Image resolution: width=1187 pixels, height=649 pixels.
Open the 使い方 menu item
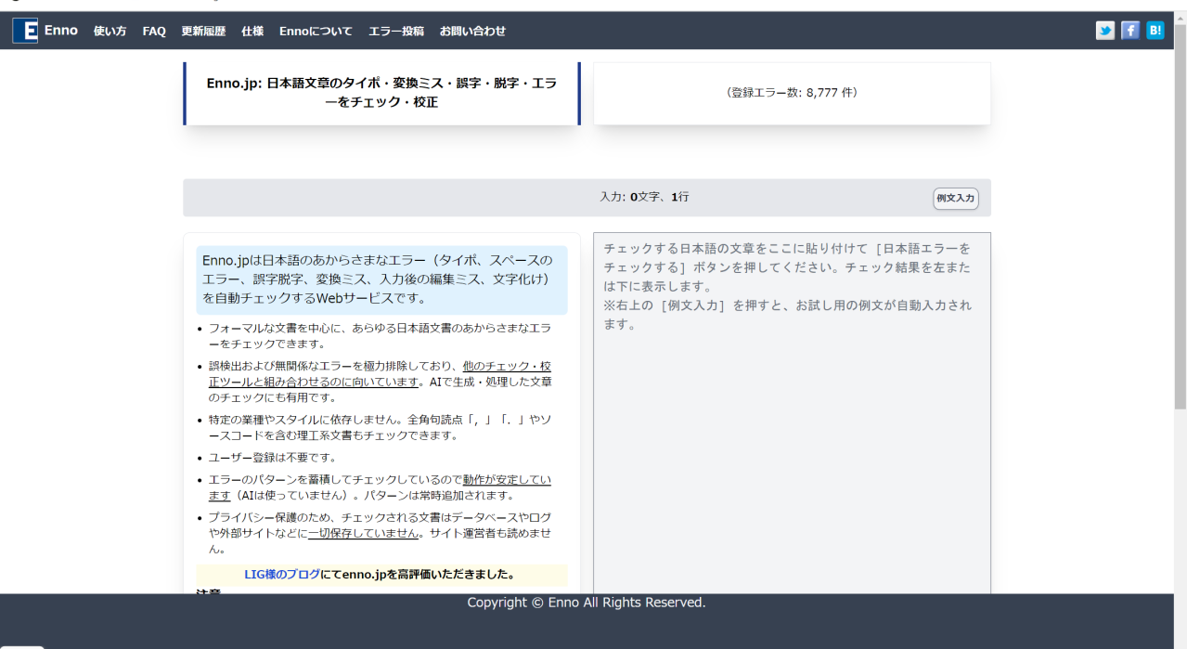pyautogui.click(x=110, y=31)
